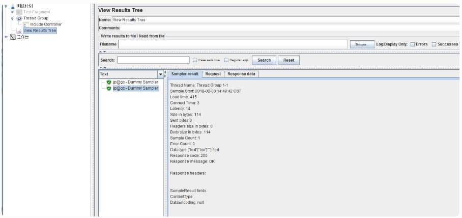Click the 'Load time: 415' line

pos(183,97)
